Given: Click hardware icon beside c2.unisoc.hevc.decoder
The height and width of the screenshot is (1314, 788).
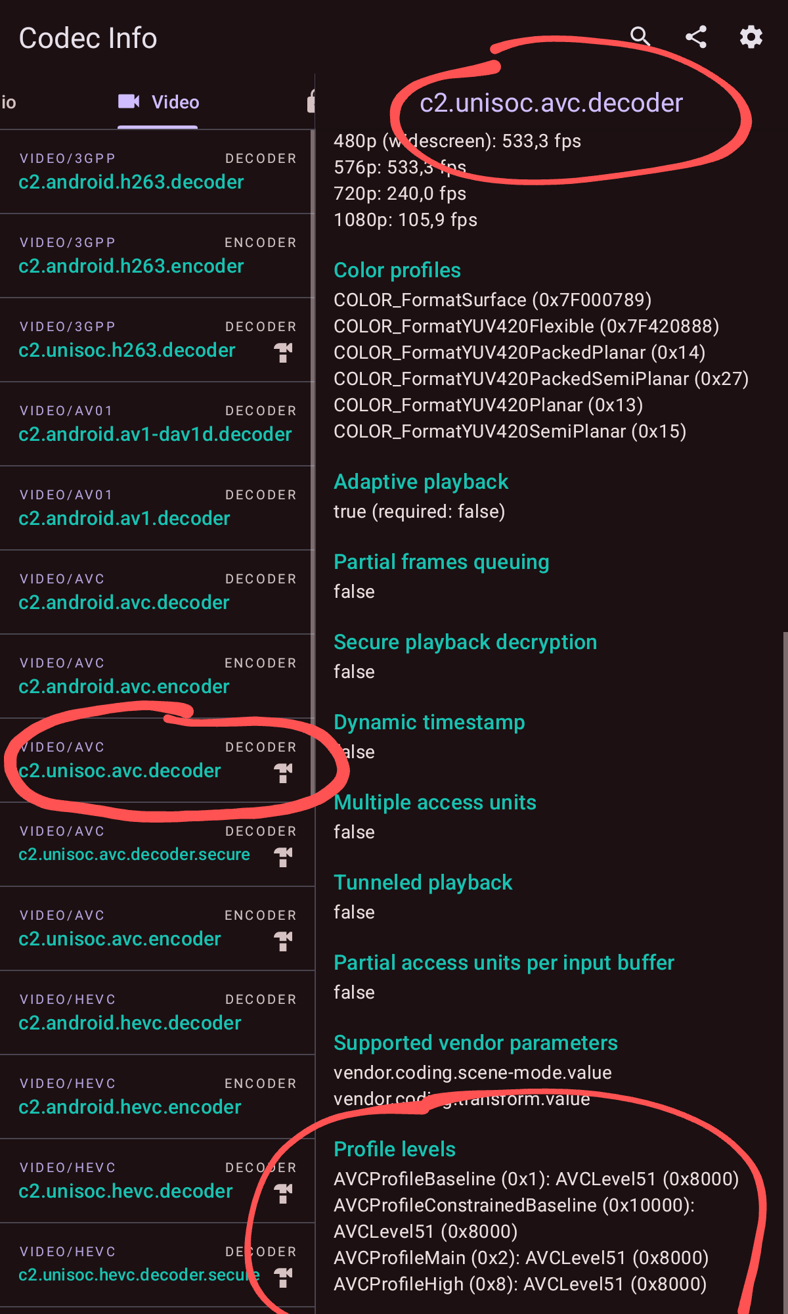Looking at the screenshot, I should (283, 1193).
